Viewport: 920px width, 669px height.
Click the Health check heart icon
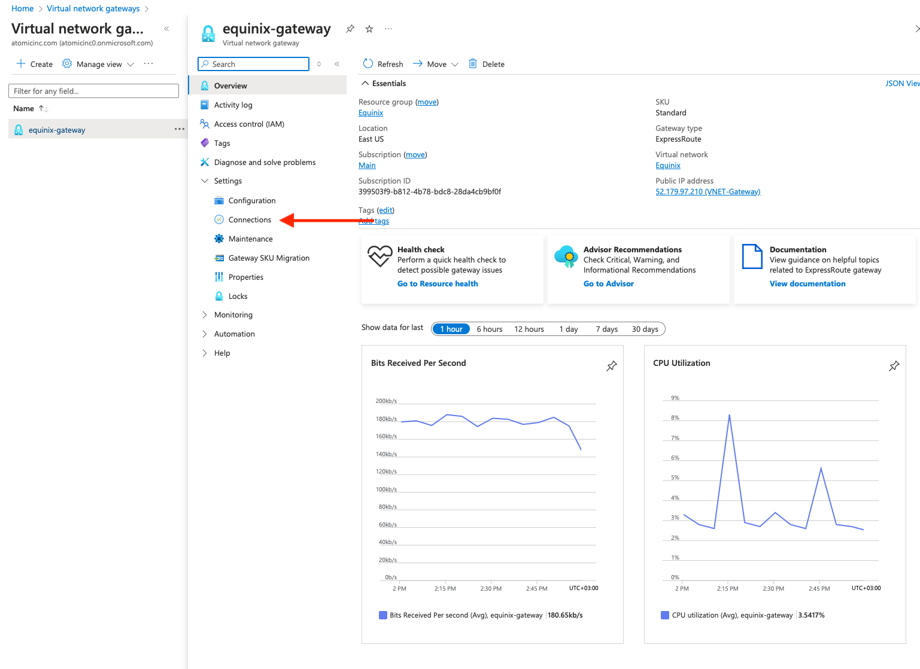[380, 256]
